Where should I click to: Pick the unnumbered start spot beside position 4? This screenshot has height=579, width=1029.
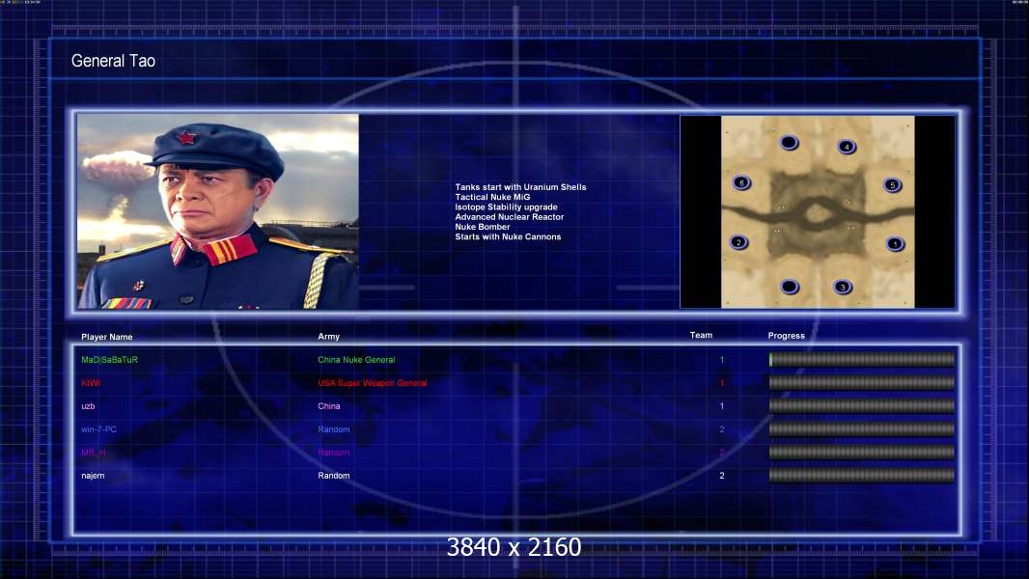pyautogui.click(x=790, y=142)
